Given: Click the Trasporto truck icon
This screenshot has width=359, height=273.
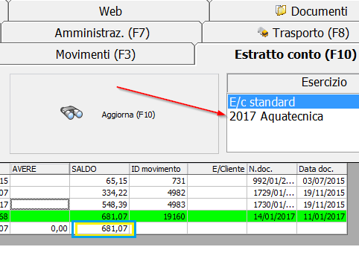Looking at the screenshot, I should coord(263,32).
